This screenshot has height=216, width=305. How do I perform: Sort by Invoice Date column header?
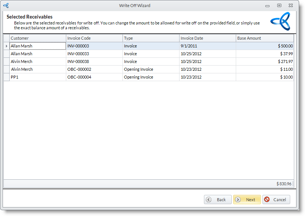(x=208, y=38)
